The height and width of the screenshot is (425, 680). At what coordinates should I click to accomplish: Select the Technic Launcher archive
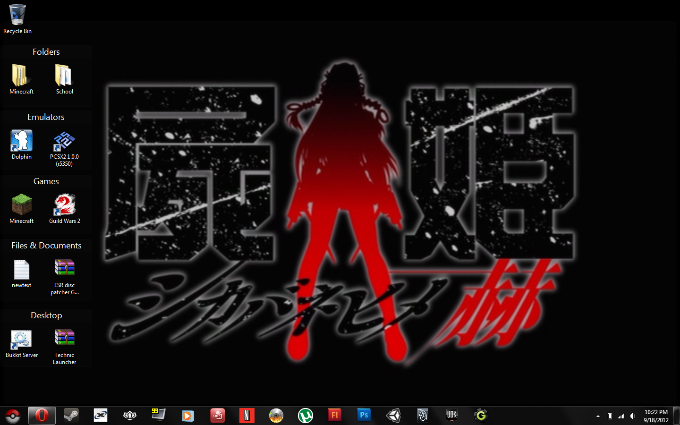tap(64, 340)
